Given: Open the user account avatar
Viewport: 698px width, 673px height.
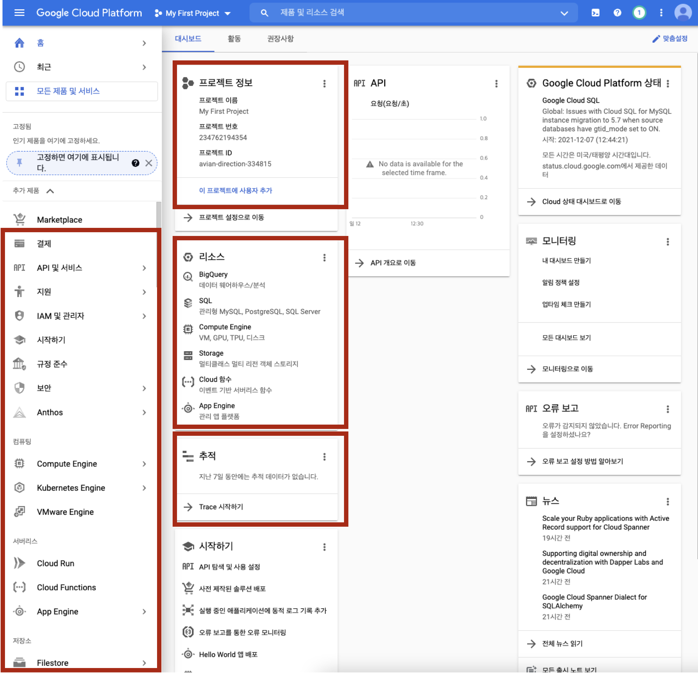Looking at the screenshot, I should point(683,13).
